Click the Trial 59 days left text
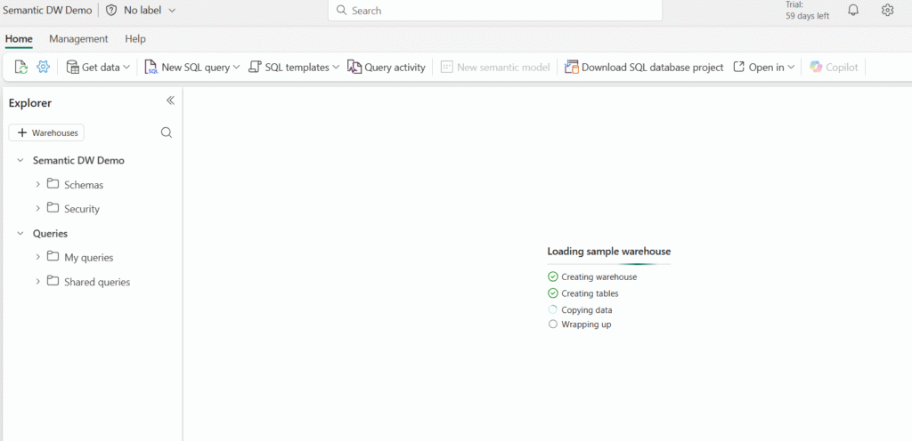Screen dimensions: 912x441 pos(807,11)
